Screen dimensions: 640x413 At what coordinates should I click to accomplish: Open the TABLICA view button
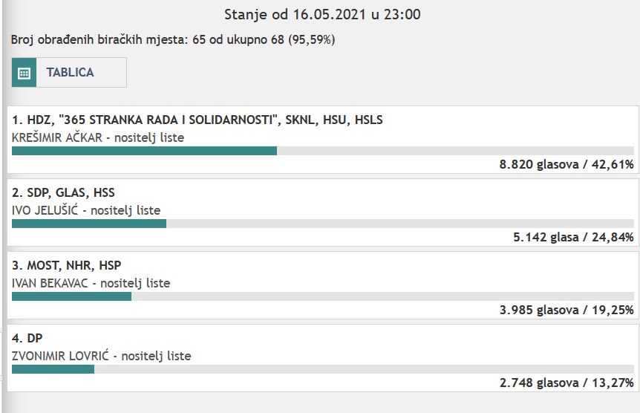[69, 73]
